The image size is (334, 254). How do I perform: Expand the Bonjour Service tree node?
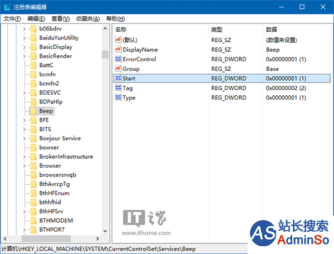point(24,139)
